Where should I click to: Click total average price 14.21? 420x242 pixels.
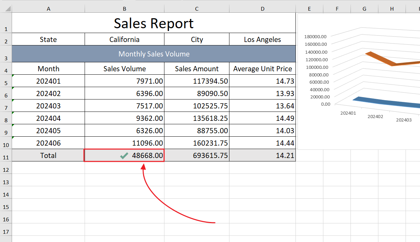point(262,155)
